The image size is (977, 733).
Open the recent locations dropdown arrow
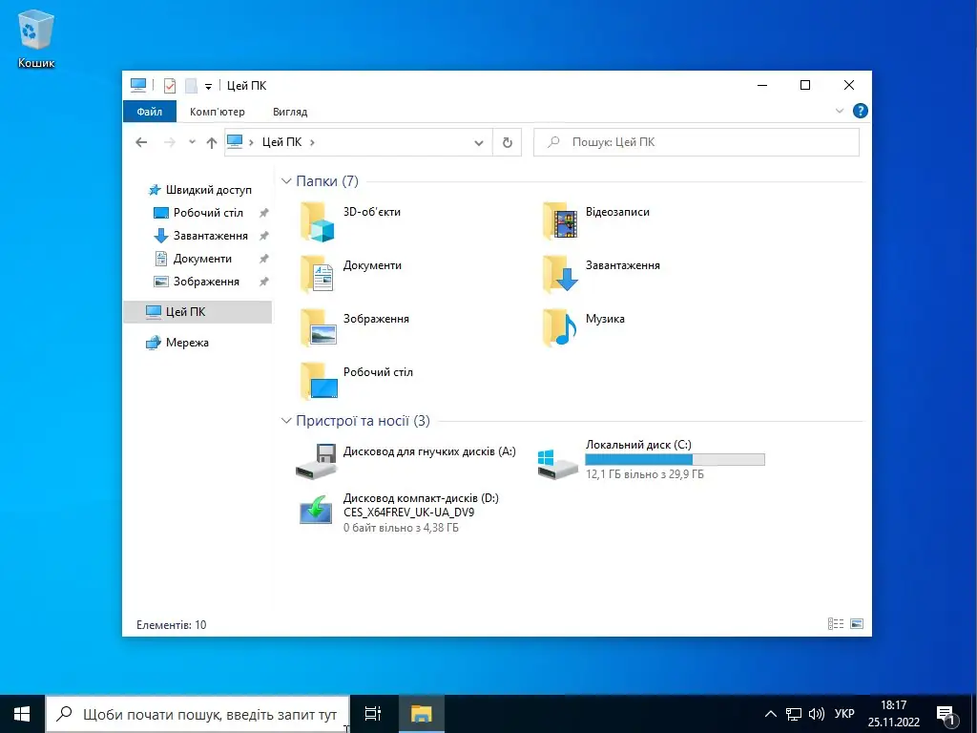tap(192, 142)
